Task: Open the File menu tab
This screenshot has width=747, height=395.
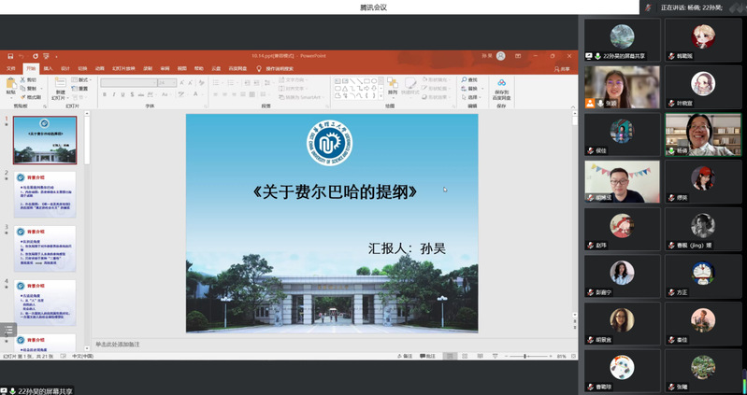Action: point(11,68)
